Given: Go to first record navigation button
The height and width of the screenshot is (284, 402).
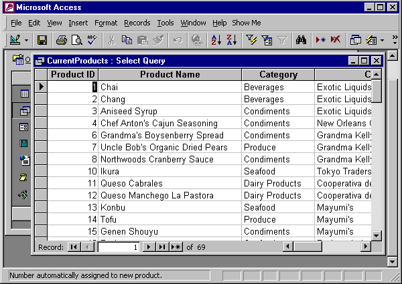Looking at the screenshot, I should click(x=74, y=247).
